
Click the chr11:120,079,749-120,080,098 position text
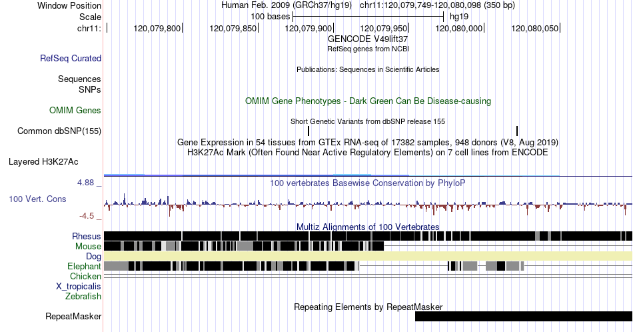pos(437,5)
